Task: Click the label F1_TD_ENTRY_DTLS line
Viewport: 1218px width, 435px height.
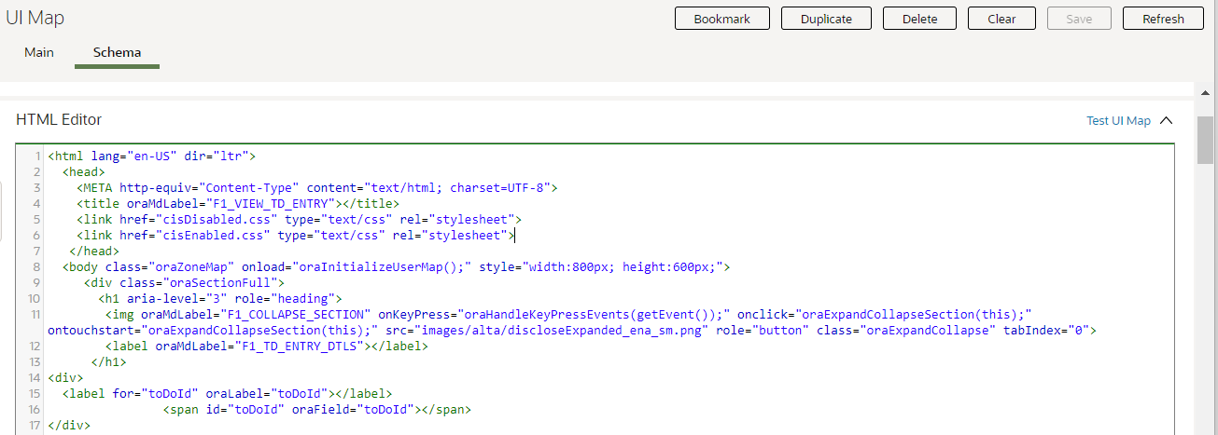Action: 266,346
